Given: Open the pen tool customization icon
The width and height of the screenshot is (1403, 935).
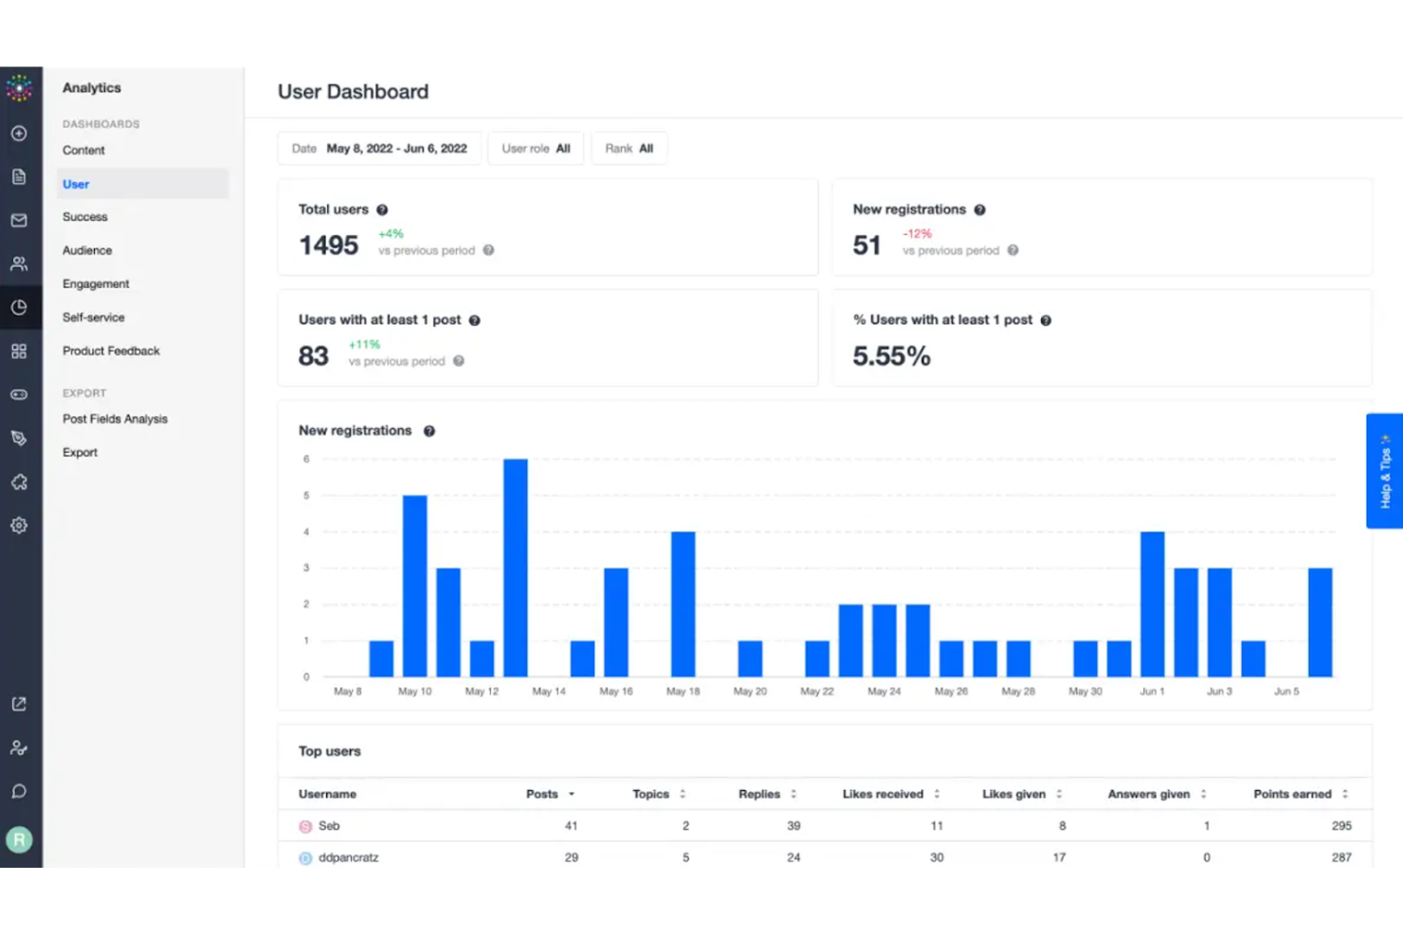Looking at the screenshot, I should (x=19, y=439).
